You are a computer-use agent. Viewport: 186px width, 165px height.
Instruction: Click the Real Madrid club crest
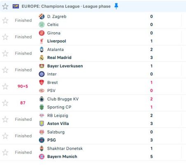click(x=42, y=58)
